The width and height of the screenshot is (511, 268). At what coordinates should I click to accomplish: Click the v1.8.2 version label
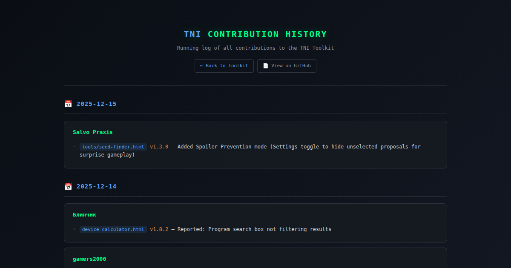(159, 229)
